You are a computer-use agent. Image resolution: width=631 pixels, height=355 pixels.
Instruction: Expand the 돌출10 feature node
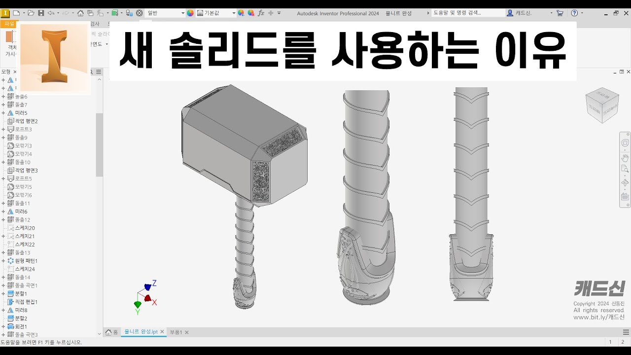[3, 162]
